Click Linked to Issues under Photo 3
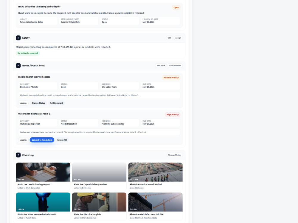Viewport: 298px width, 223px height. 137,188
